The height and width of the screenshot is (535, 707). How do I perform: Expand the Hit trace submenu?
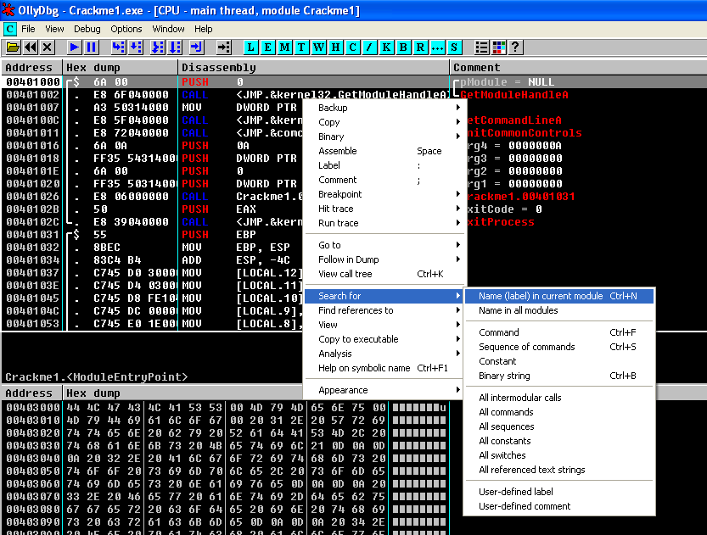[384, 209]
